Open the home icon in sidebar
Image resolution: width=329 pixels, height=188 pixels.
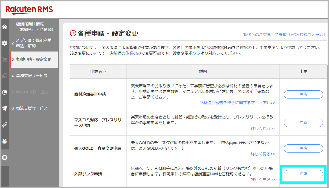tap(5, 27)
